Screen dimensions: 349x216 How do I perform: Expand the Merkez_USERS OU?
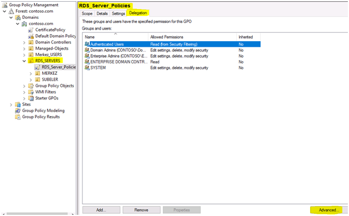(24, 55)
